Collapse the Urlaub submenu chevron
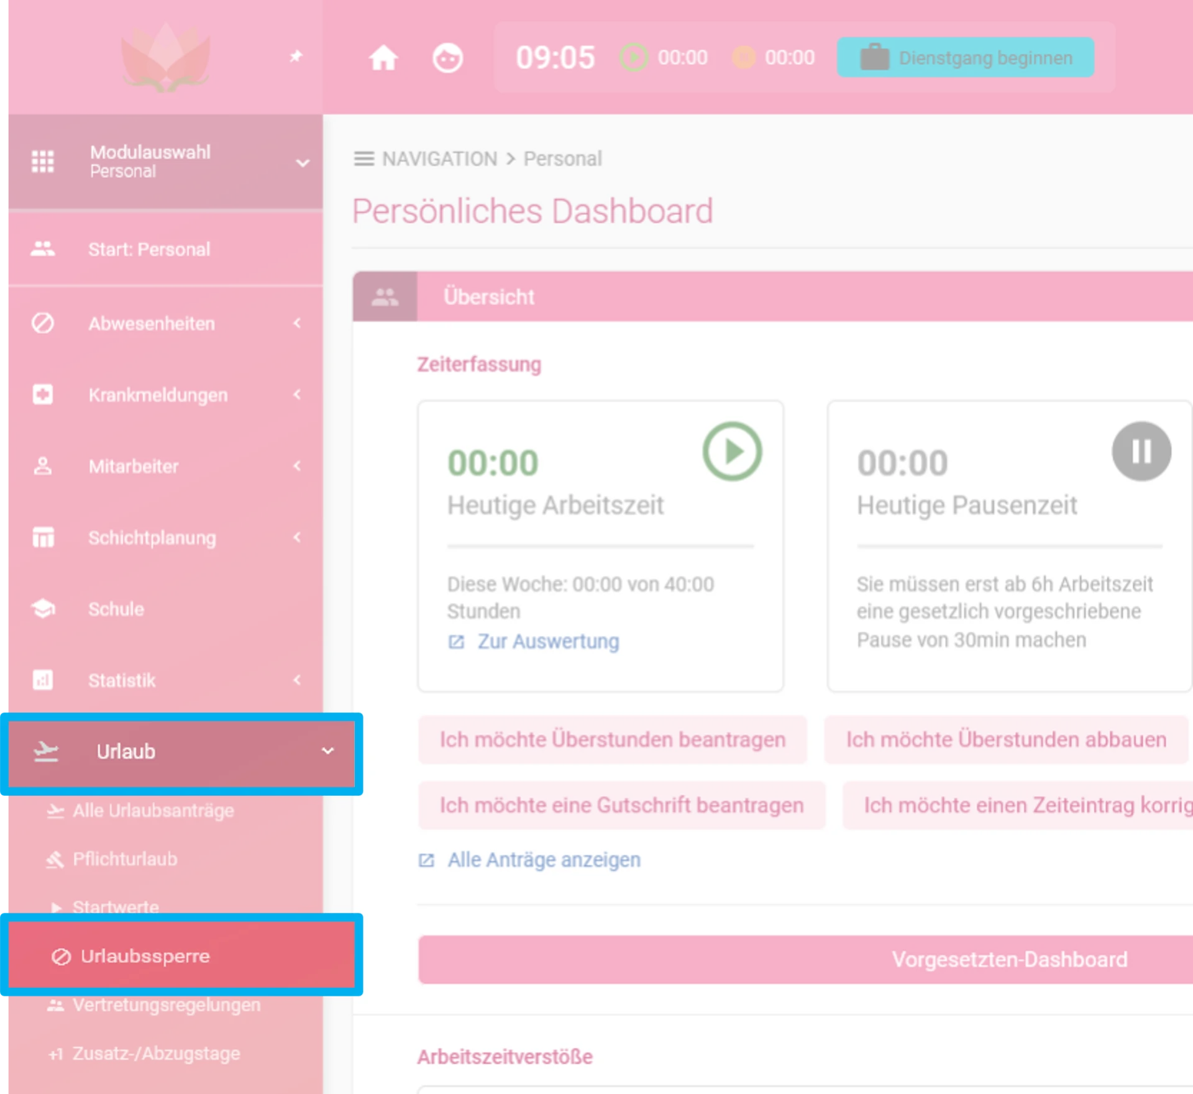The image size is (1193, 1094). coord(327,751)
